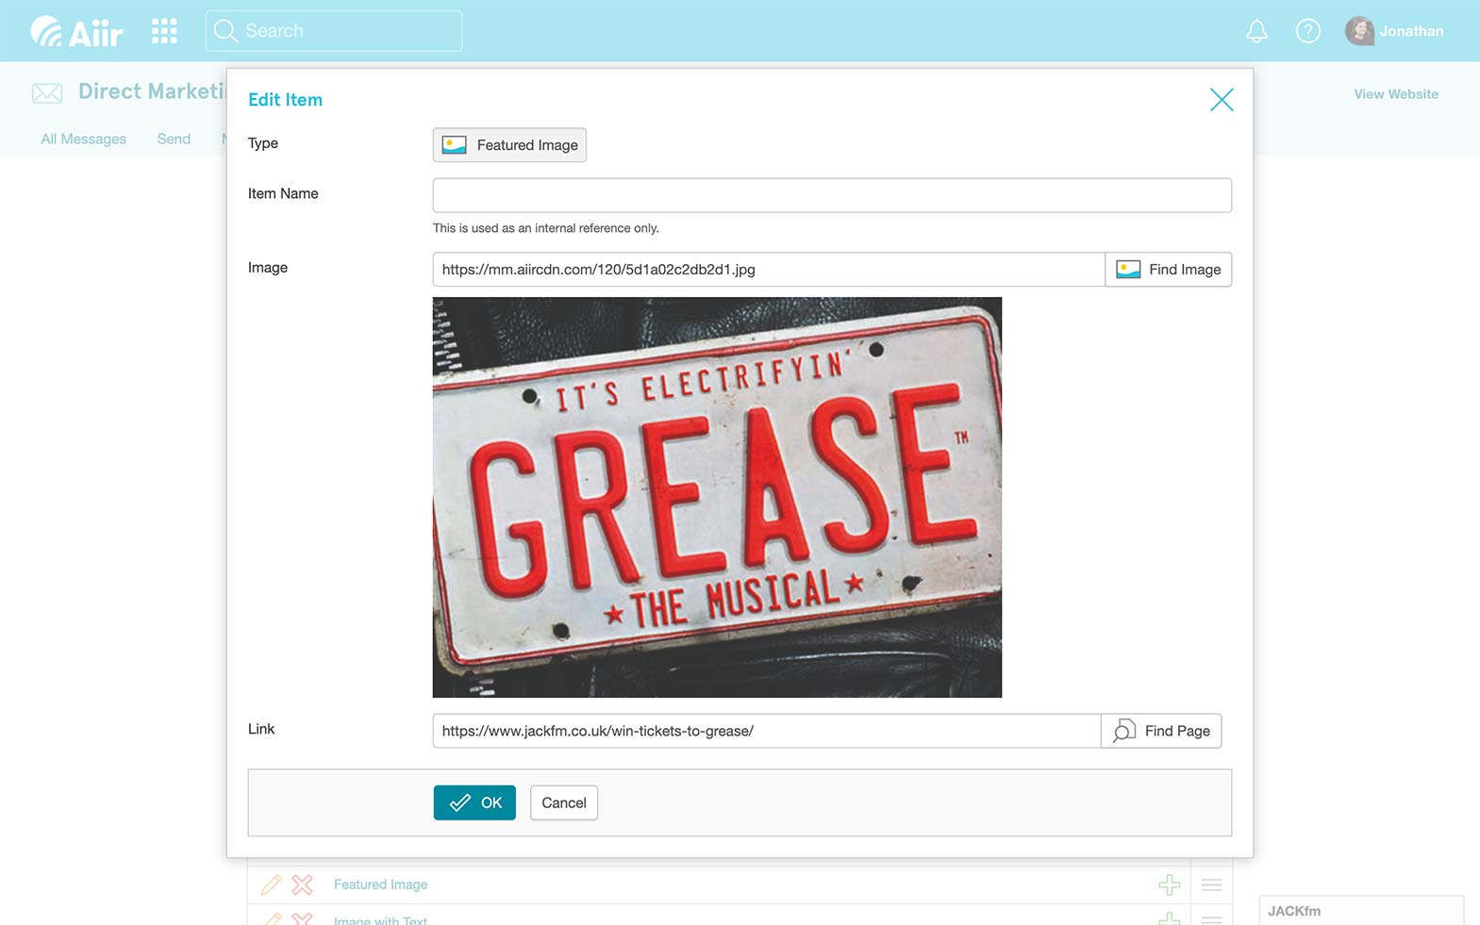
Task: Click the Find Image button
Action: click(x=1169, y=270)
